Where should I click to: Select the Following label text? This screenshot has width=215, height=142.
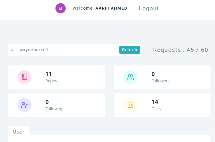coord(55,109)
